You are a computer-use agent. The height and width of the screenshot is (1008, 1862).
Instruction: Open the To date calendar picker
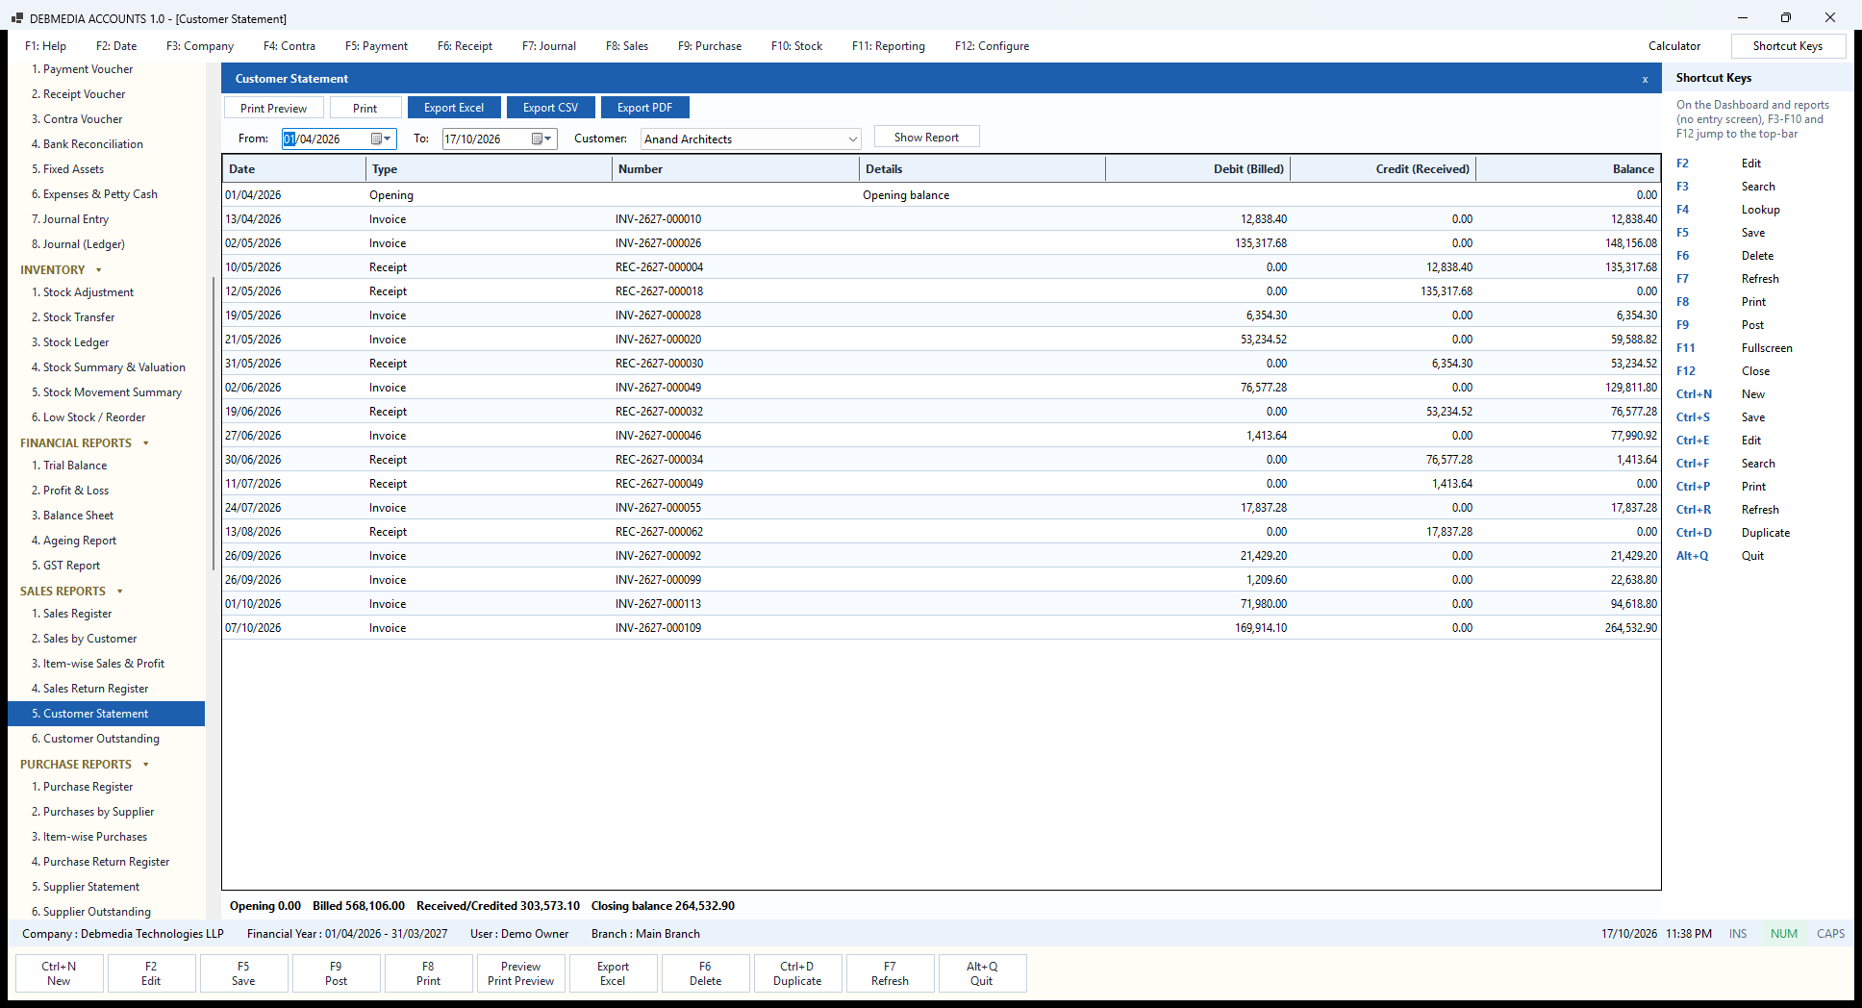pos(542,139)
